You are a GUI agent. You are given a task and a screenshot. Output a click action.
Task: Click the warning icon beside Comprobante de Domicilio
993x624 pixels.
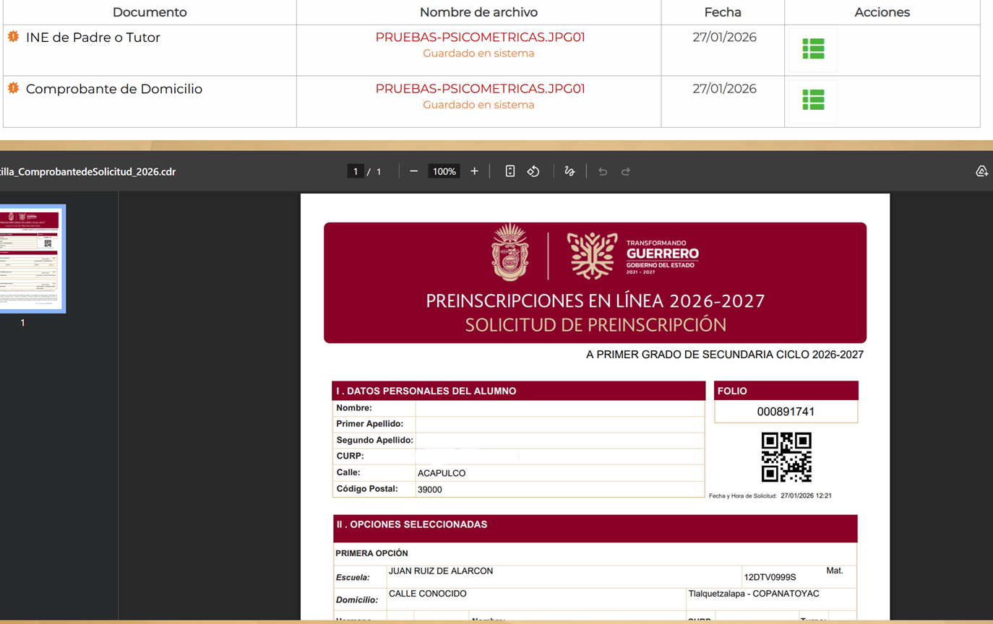[x=13, y=88]
